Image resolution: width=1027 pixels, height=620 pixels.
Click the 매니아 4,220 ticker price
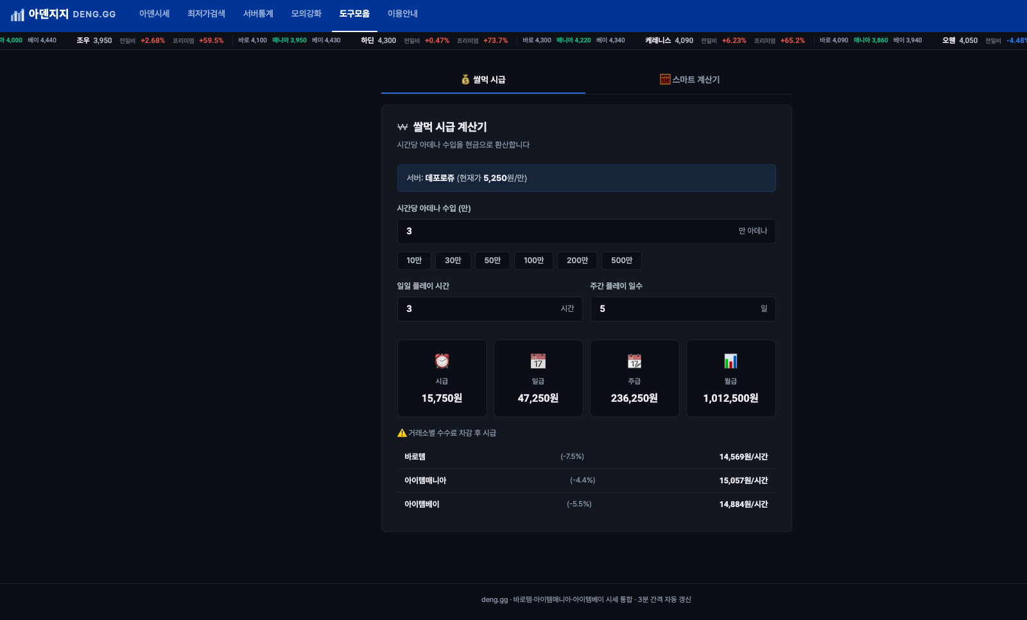(x=574, y=40)
